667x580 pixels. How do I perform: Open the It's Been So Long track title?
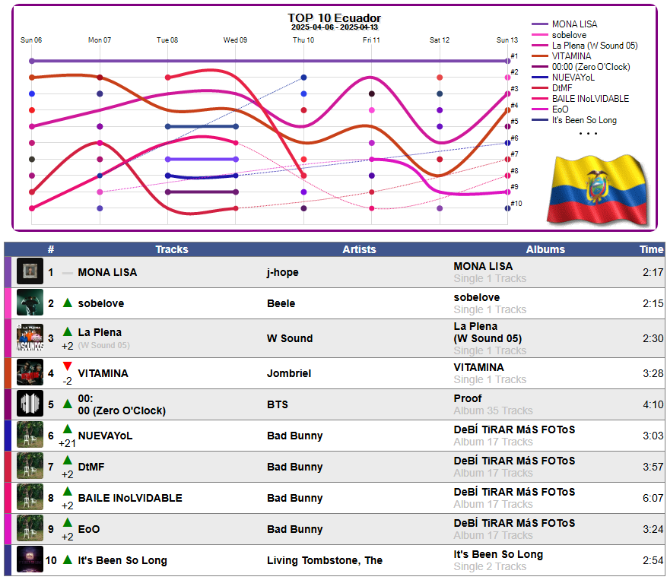(122, 560)
